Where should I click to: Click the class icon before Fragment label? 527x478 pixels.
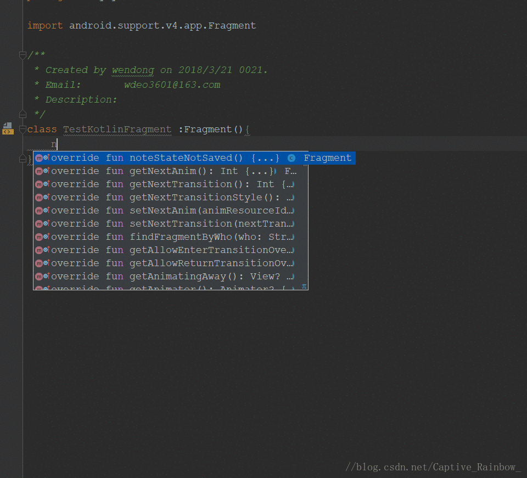291,158
